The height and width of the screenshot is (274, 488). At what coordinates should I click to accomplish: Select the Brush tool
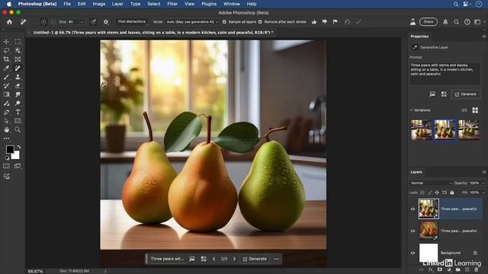point(6,77)
